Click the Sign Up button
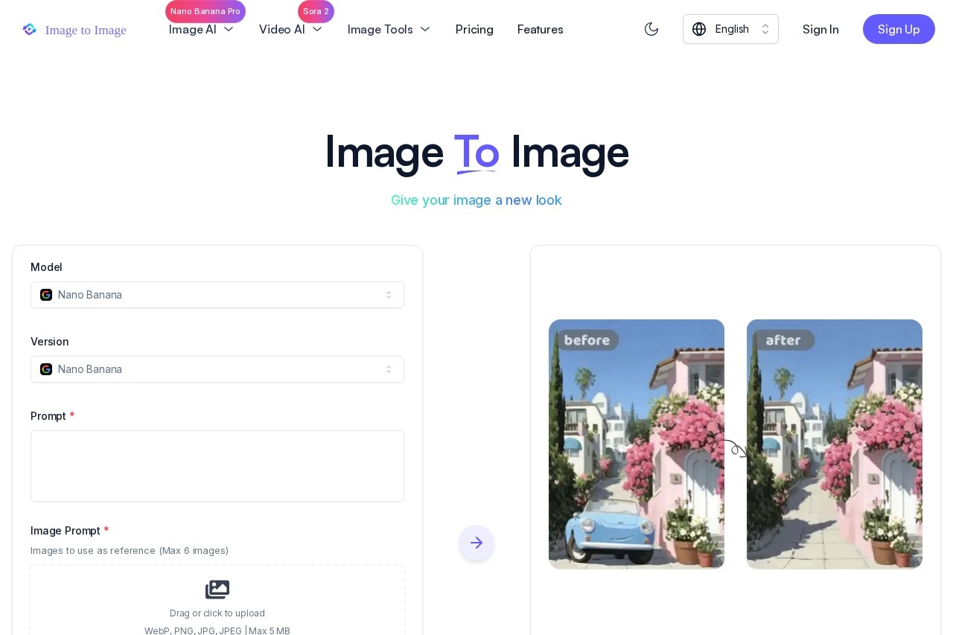 [899, 29]
